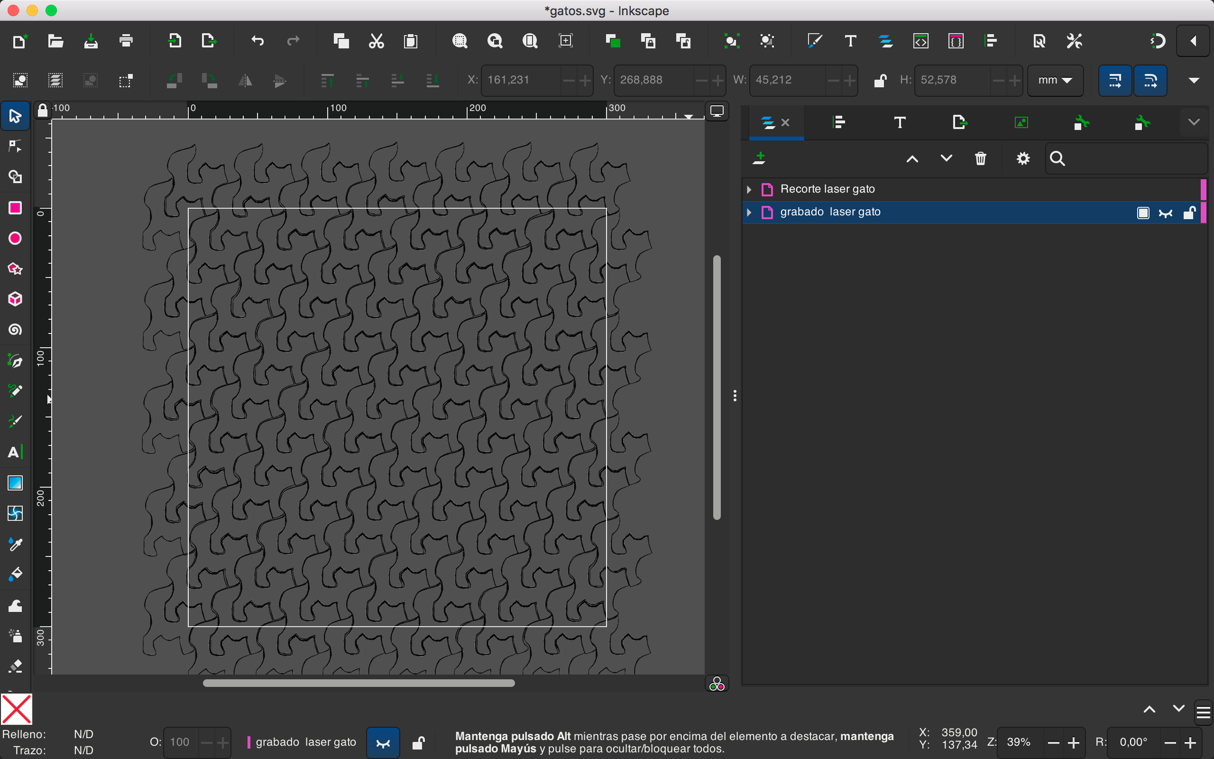
Task: Open layers panel settings gear
Action: 1023,159
